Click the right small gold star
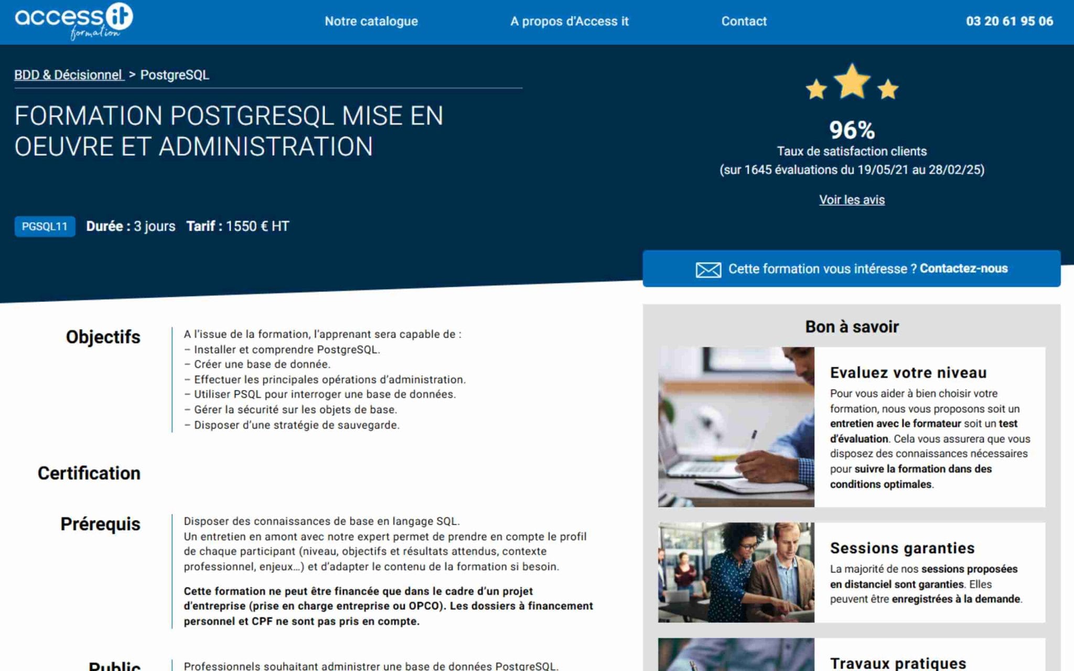1074x671 pixels. tap(888, 89)
